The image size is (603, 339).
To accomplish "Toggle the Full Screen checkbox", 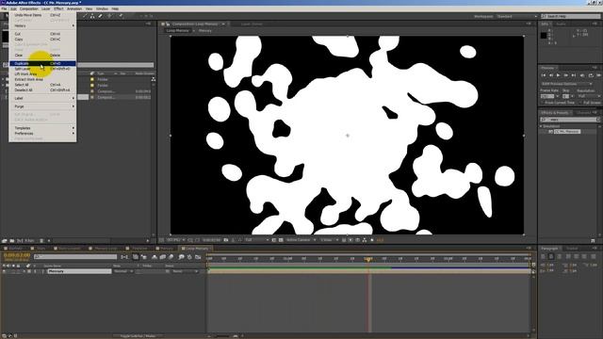I will point(581,103).
